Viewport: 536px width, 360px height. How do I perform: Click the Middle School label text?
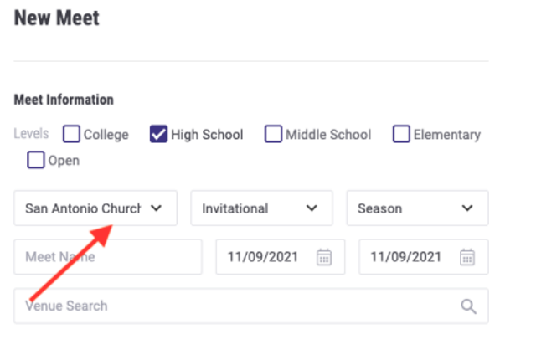click(328, 134)
